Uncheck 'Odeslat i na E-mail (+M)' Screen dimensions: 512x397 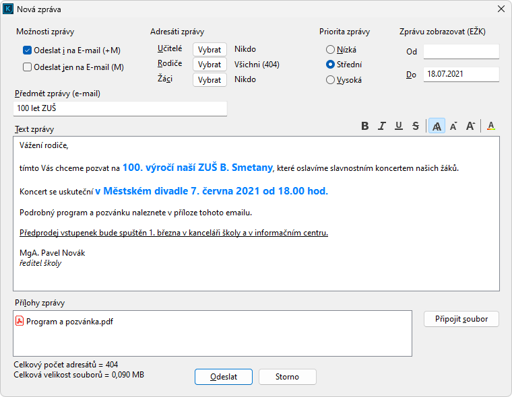28,50
